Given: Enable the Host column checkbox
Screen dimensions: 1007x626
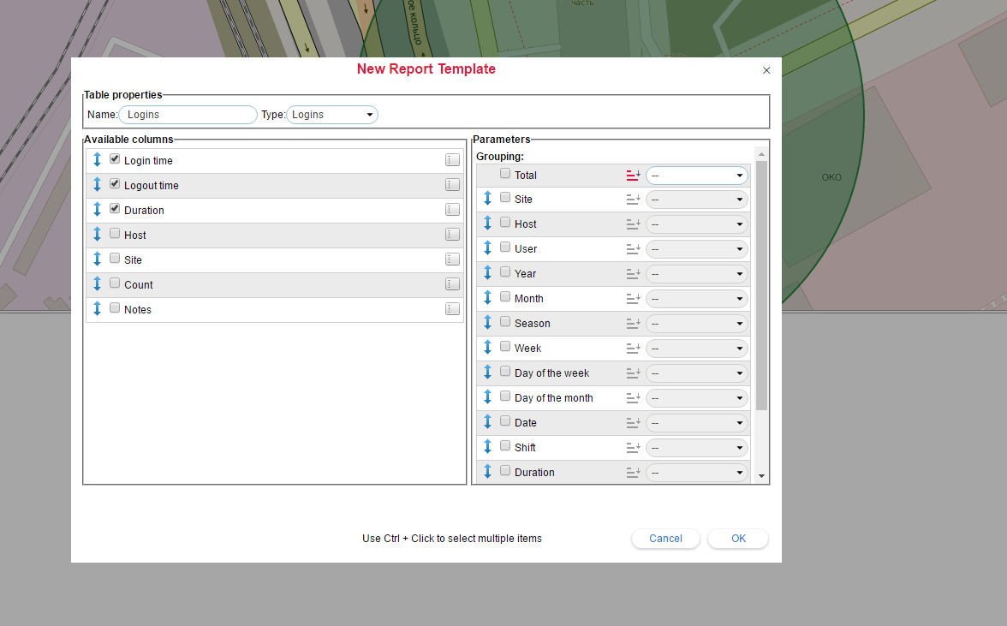Looking at the screenshot, I should click(115, 234).
